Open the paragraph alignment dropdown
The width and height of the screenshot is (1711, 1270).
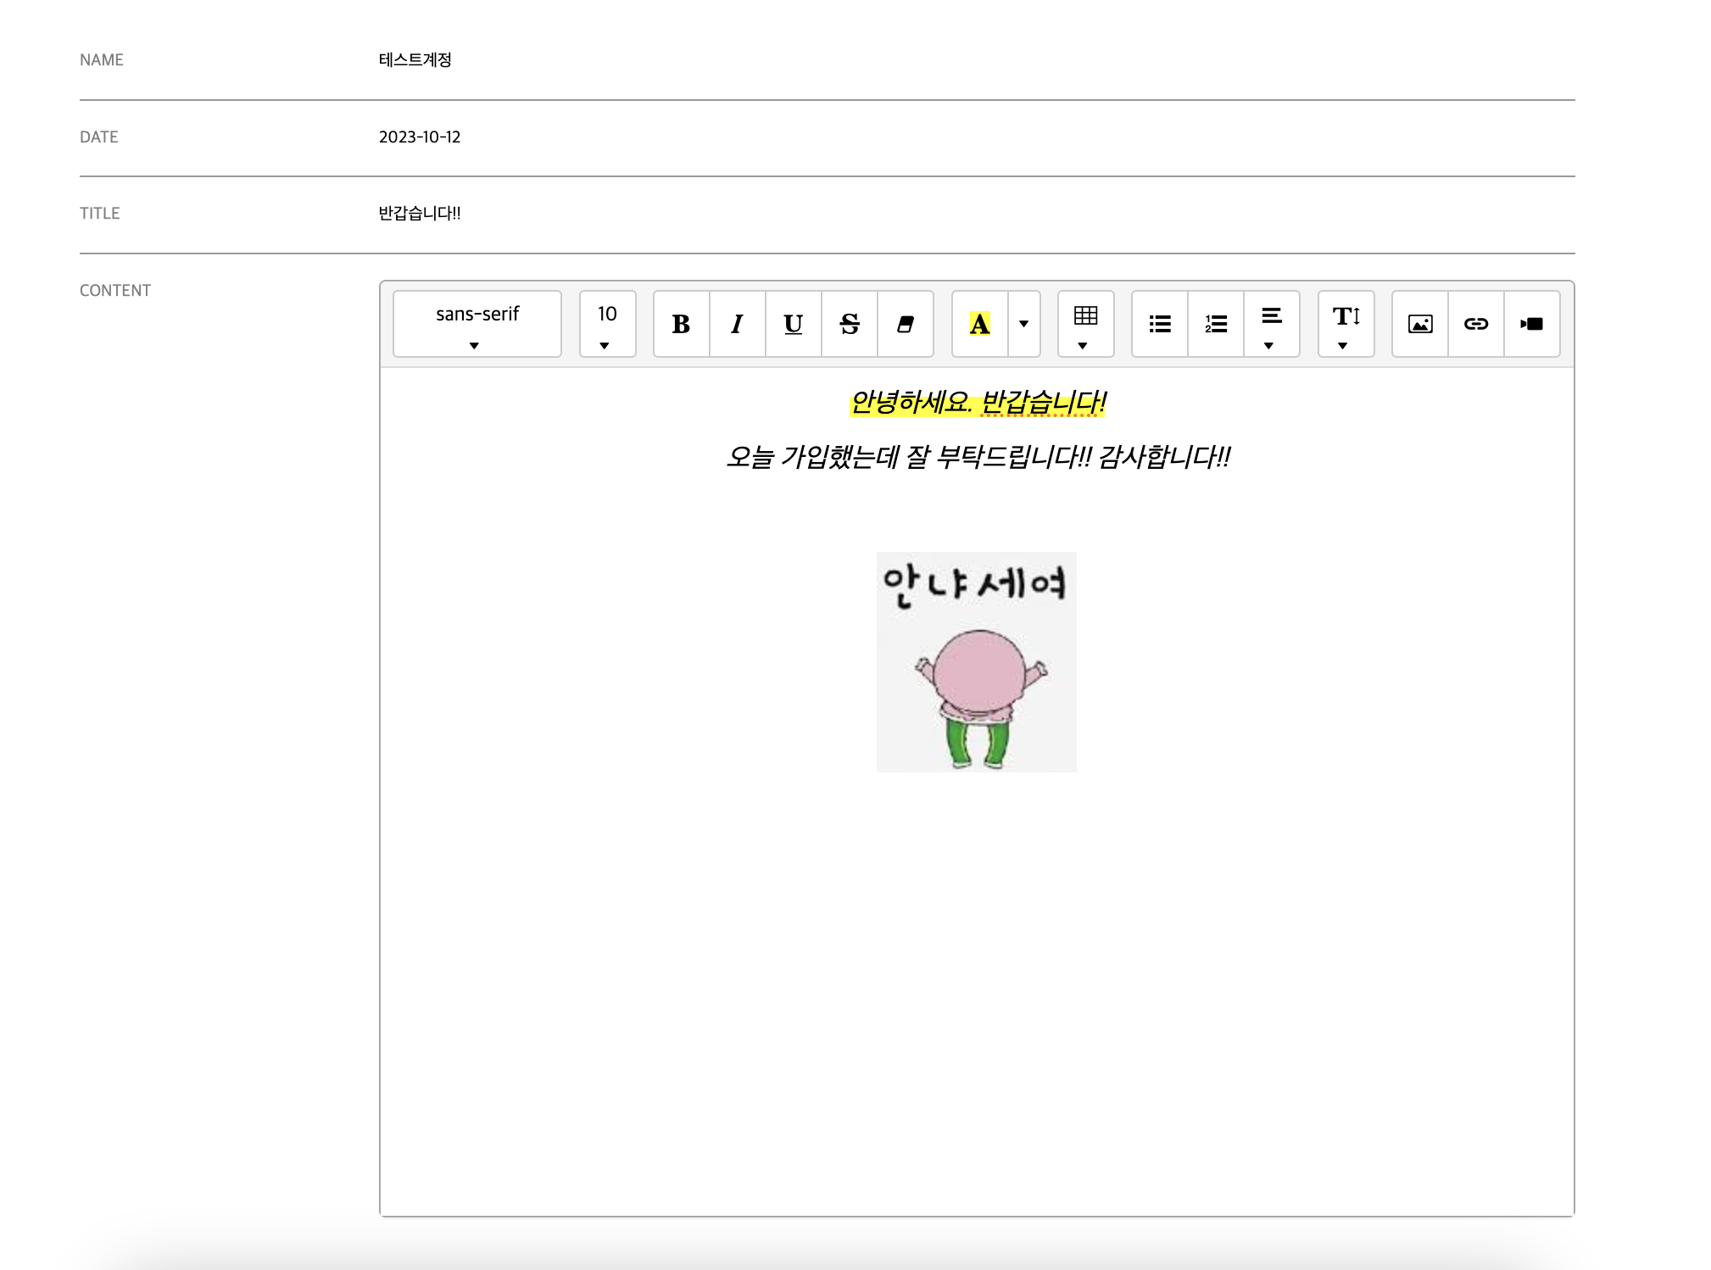click(x=1270, y=324)
